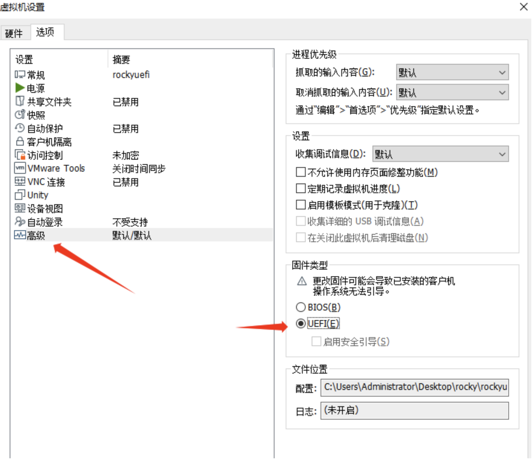Click the 日志 log path field
Image resolution: width=532 pixels, height=459 pixels.
tap(415, 411)
